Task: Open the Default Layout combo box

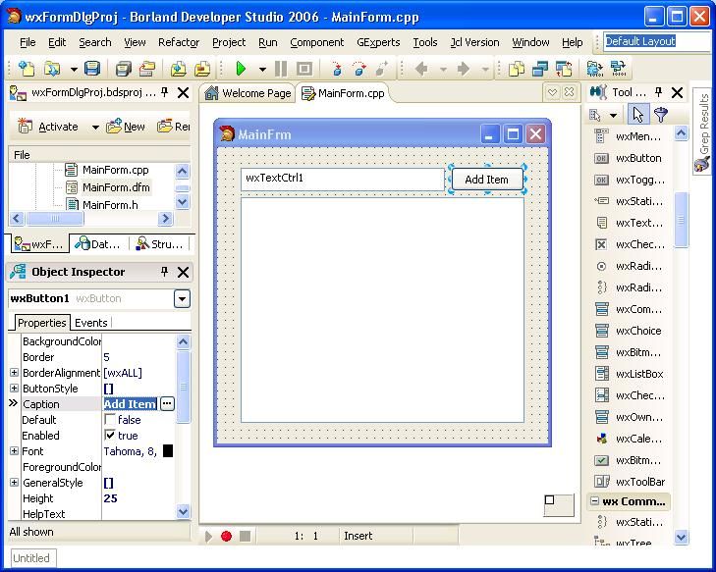Action: point(654,41)
